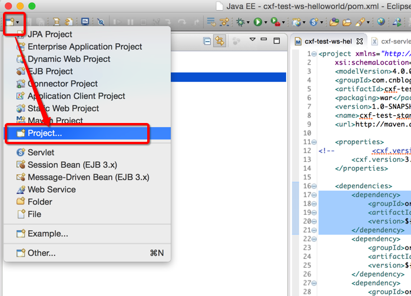Select Connector Project menu item

(87, 84)
